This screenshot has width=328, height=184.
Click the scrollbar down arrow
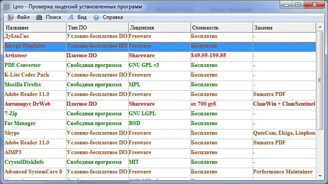320,176
